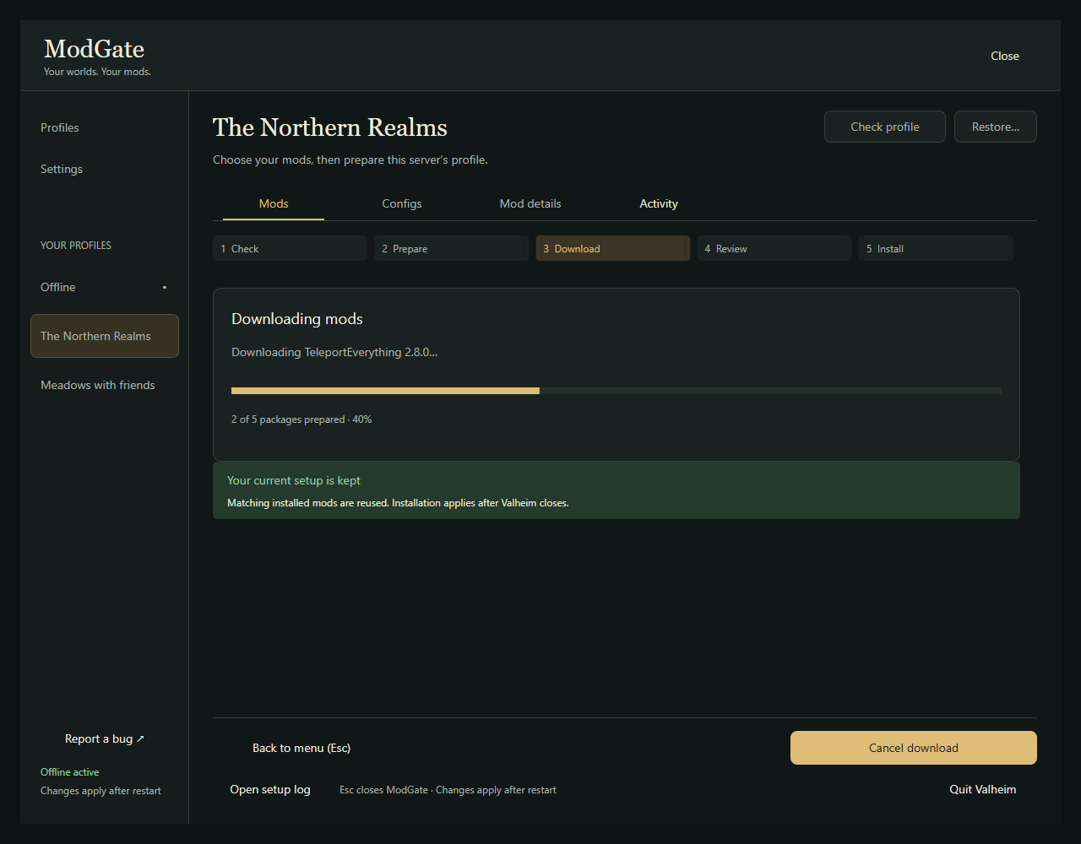Go to step 1 Check
1081x844 pixels.
point(290,248)
